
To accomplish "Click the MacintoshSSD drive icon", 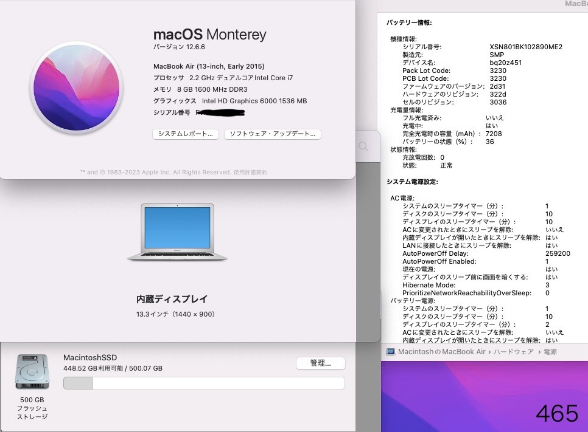I will 32,371.
